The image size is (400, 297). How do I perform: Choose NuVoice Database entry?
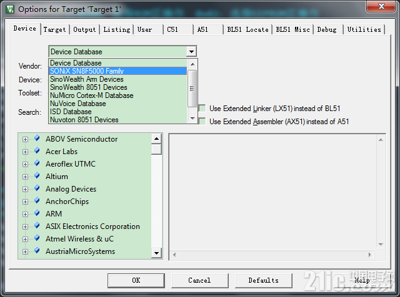(x=118, y=104)
